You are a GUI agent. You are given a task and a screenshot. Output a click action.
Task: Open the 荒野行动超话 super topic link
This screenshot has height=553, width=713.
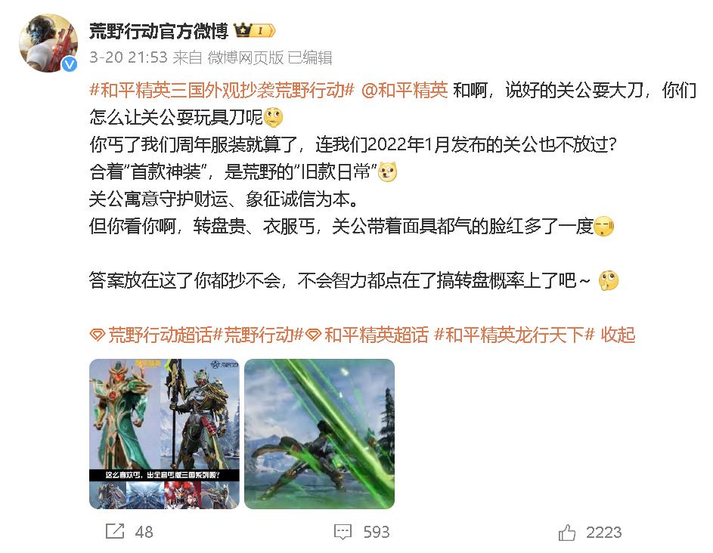(x=160, y=335)
